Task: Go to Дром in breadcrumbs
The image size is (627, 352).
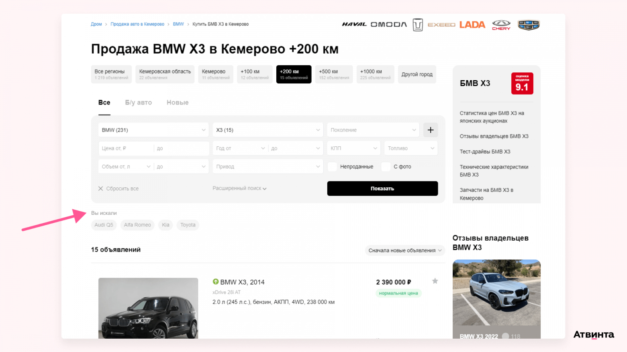Action: [96, 24]
